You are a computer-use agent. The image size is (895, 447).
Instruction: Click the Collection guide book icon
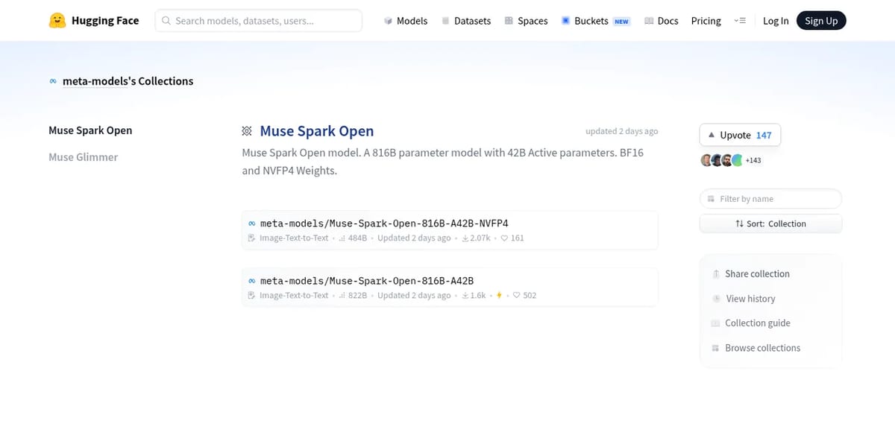[x=716, y=323]
